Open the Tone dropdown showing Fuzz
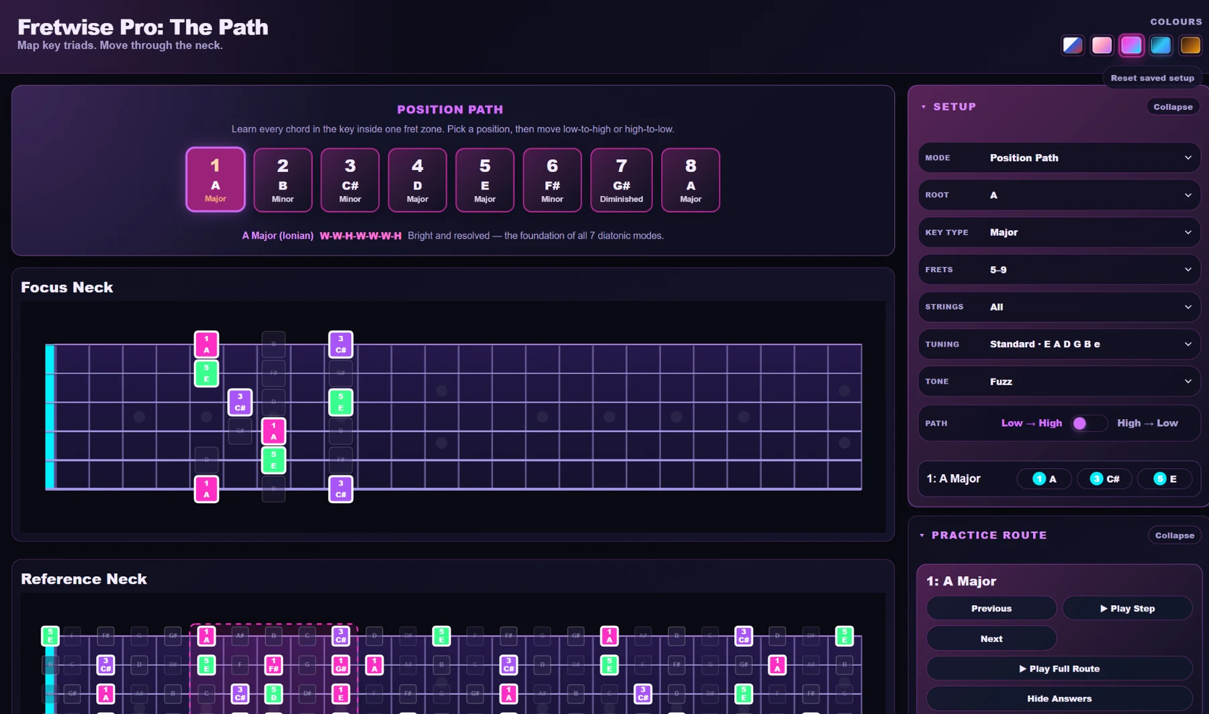Viewport: 1209px width, 714px height. (1059, 382)
